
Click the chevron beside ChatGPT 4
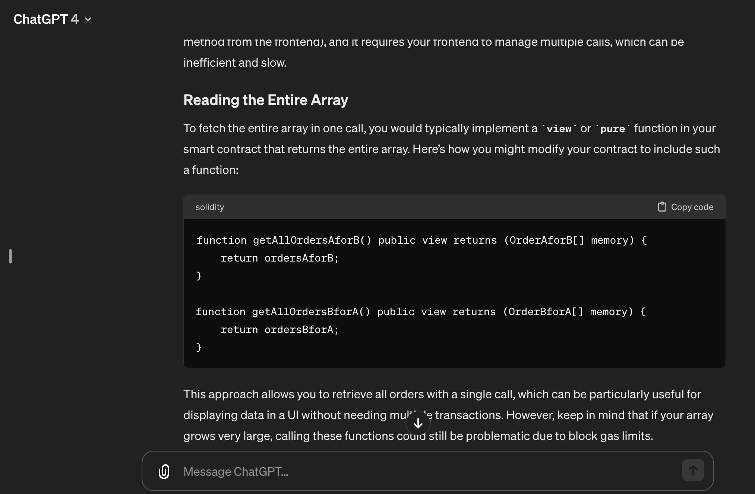[x=88, y=19]
